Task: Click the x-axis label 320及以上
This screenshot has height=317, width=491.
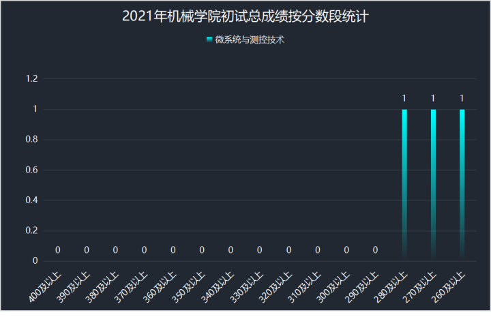Action: 276,287
